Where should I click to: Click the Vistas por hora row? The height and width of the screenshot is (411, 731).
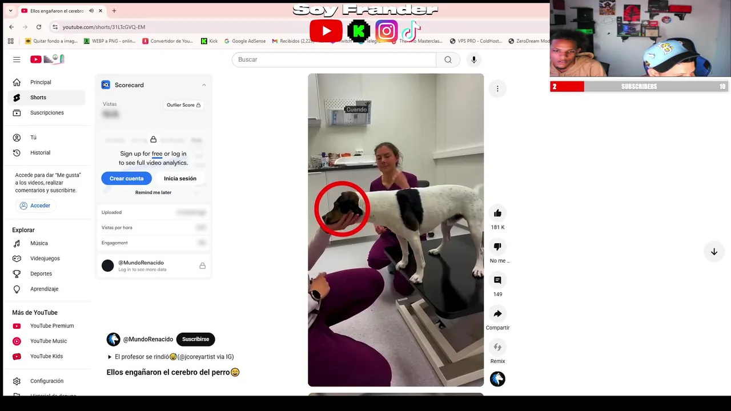153,228
